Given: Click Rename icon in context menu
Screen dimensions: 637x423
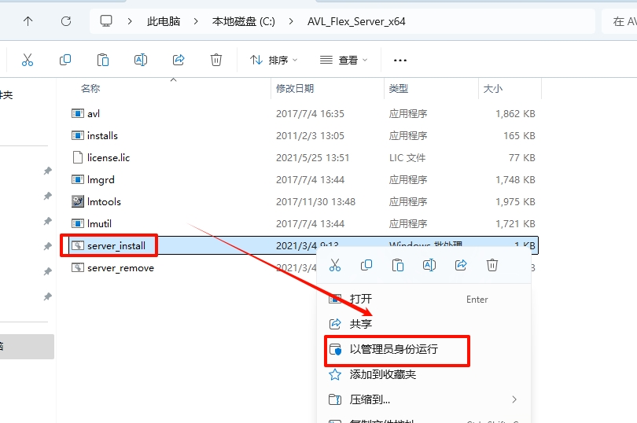Looking at the screenshot, I should tap(429, 265).
